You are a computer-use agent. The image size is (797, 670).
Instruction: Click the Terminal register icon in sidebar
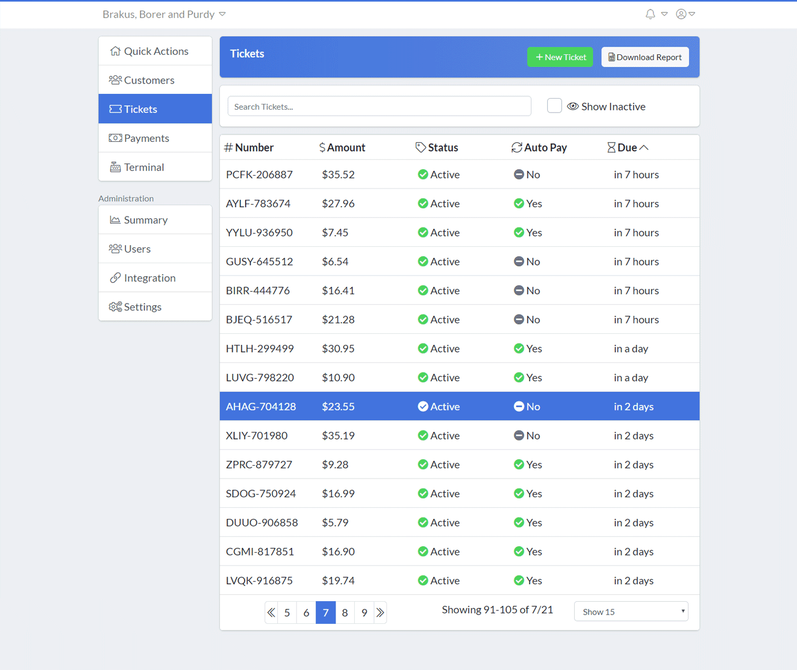click(x=116, y=167)
